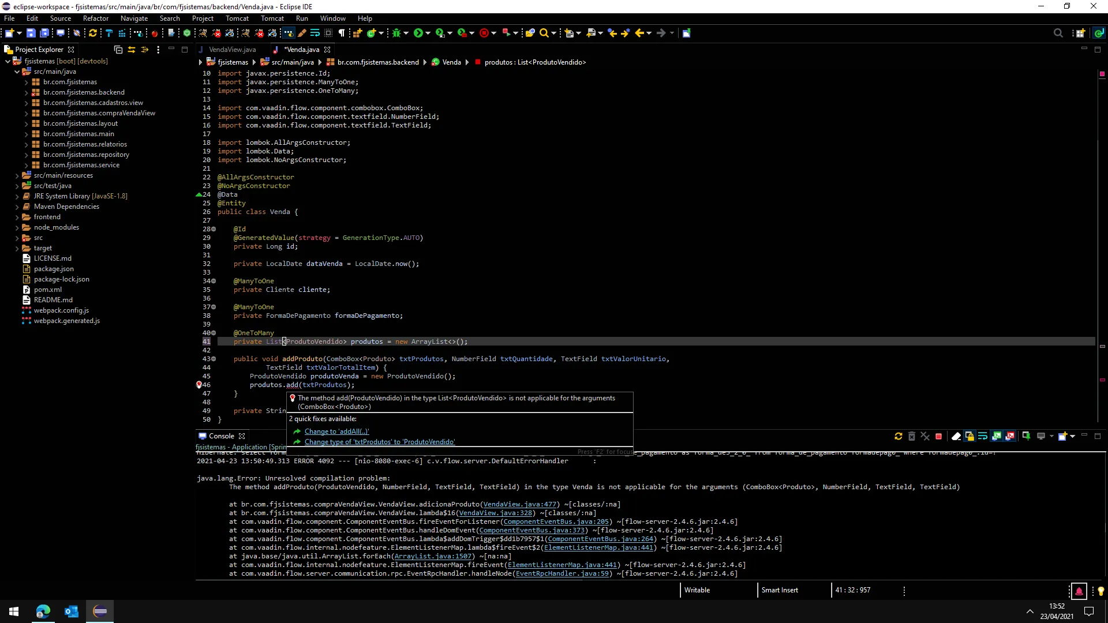
Task: Clear the console with eraser icon
Action: coord(956,436)
